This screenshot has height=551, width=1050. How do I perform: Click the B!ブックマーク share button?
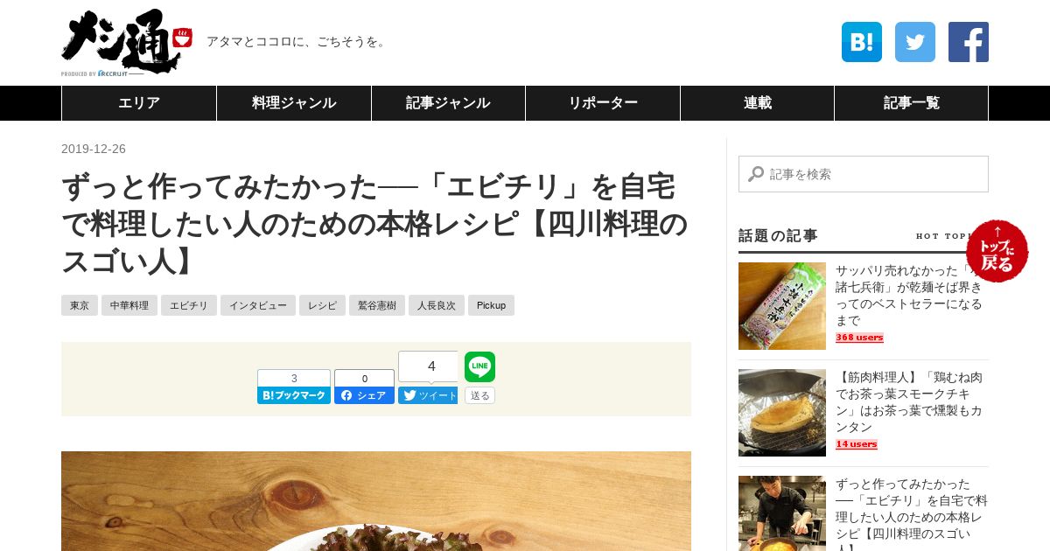[294, 395]
